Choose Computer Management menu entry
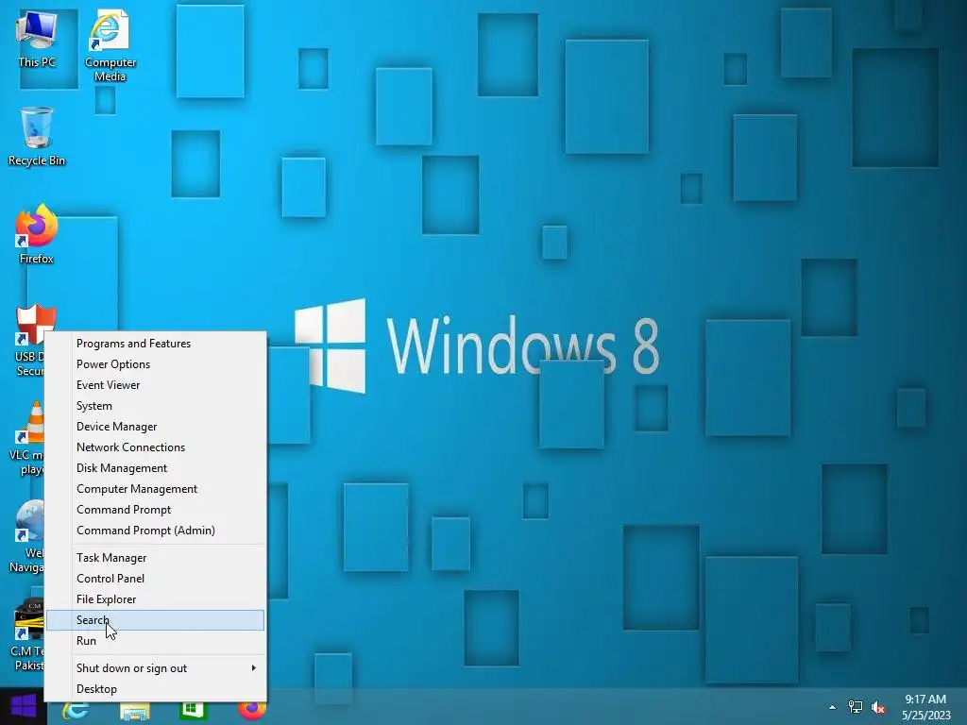The width and height of the screenshot is (967, 725). tap(156, 489)
